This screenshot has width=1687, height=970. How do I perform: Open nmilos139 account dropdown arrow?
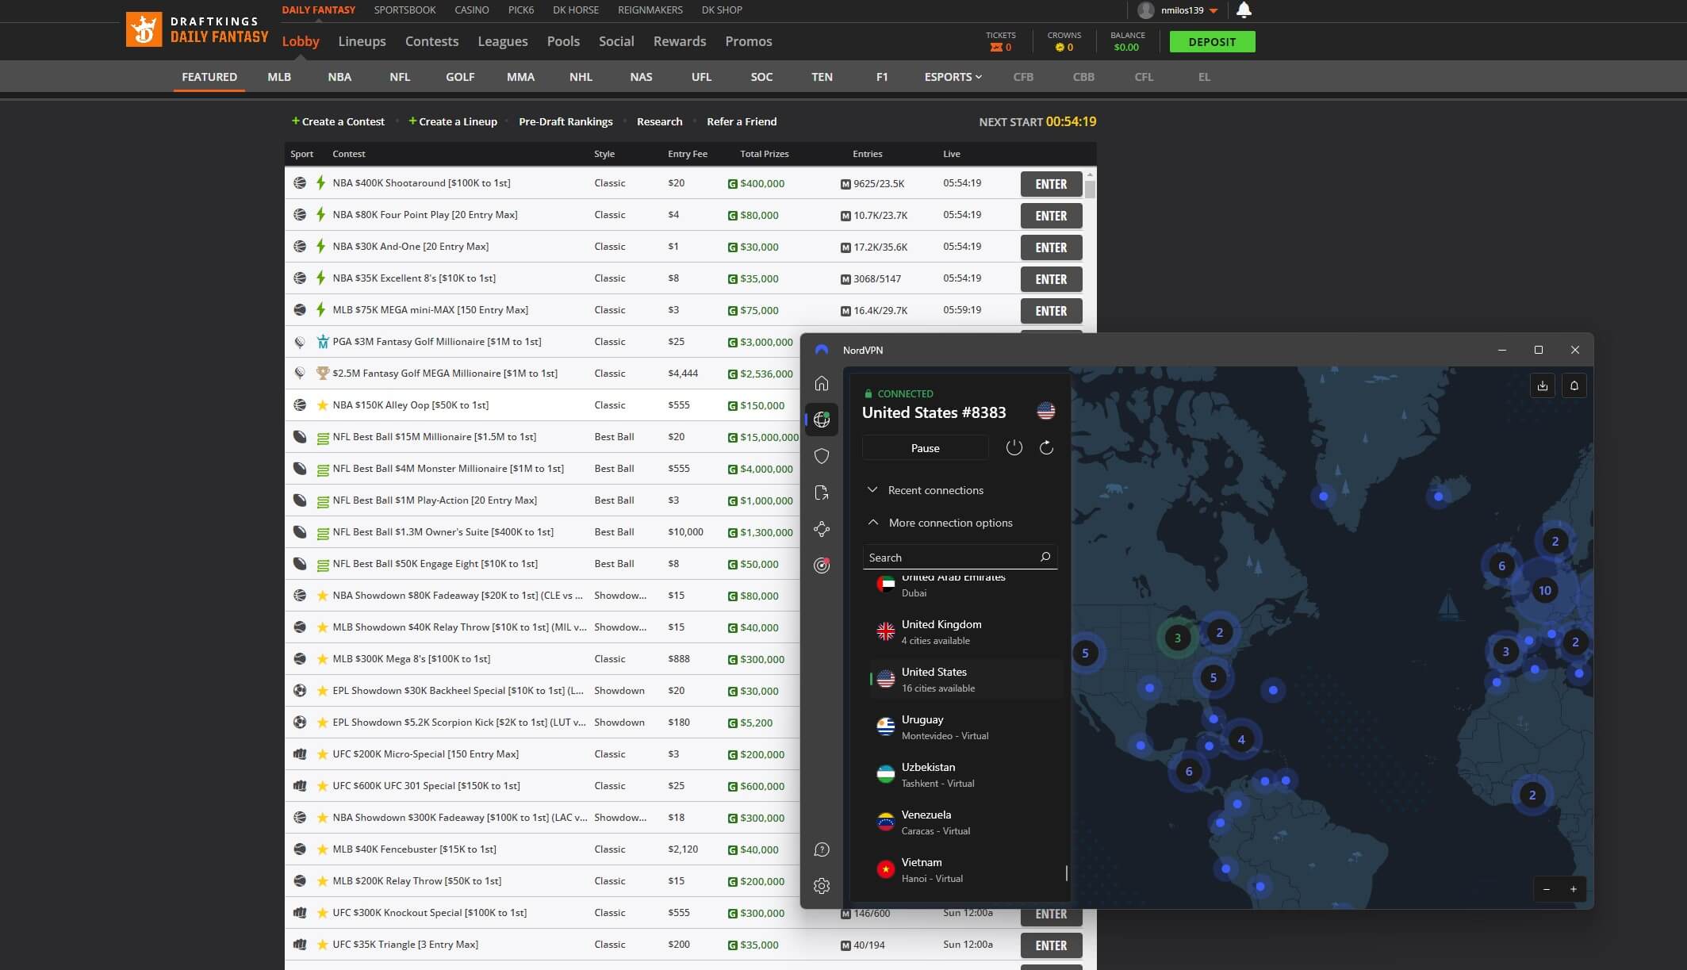1213,11
